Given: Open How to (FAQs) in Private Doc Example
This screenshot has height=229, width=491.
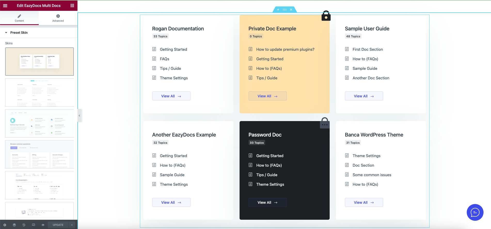Looking at the screenshot, I should point(269,69).
